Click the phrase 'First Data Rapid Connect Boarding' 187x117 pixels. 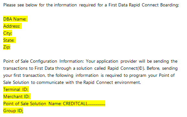point(144,5)
